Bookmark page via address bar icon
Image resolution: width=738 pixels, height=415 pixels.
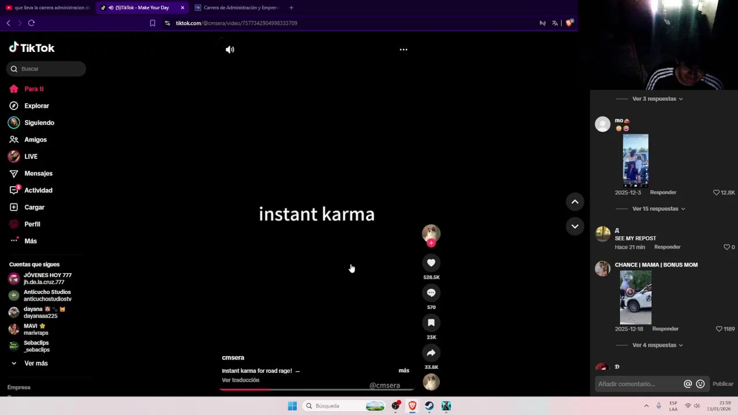[x=152, y=23]
